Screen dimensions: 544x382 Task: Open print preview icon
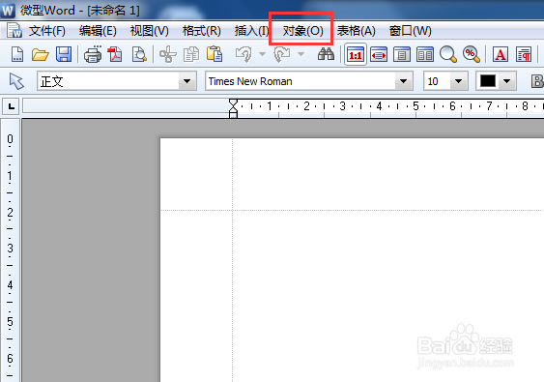click(139, 54)
